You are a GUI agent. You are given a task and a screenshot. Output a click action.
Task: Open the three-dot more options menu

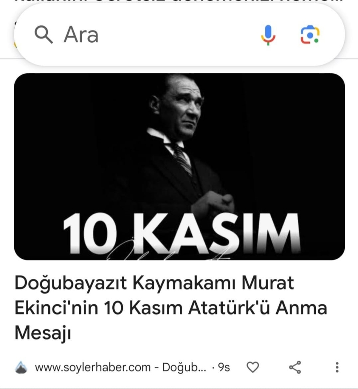point(337,367)
